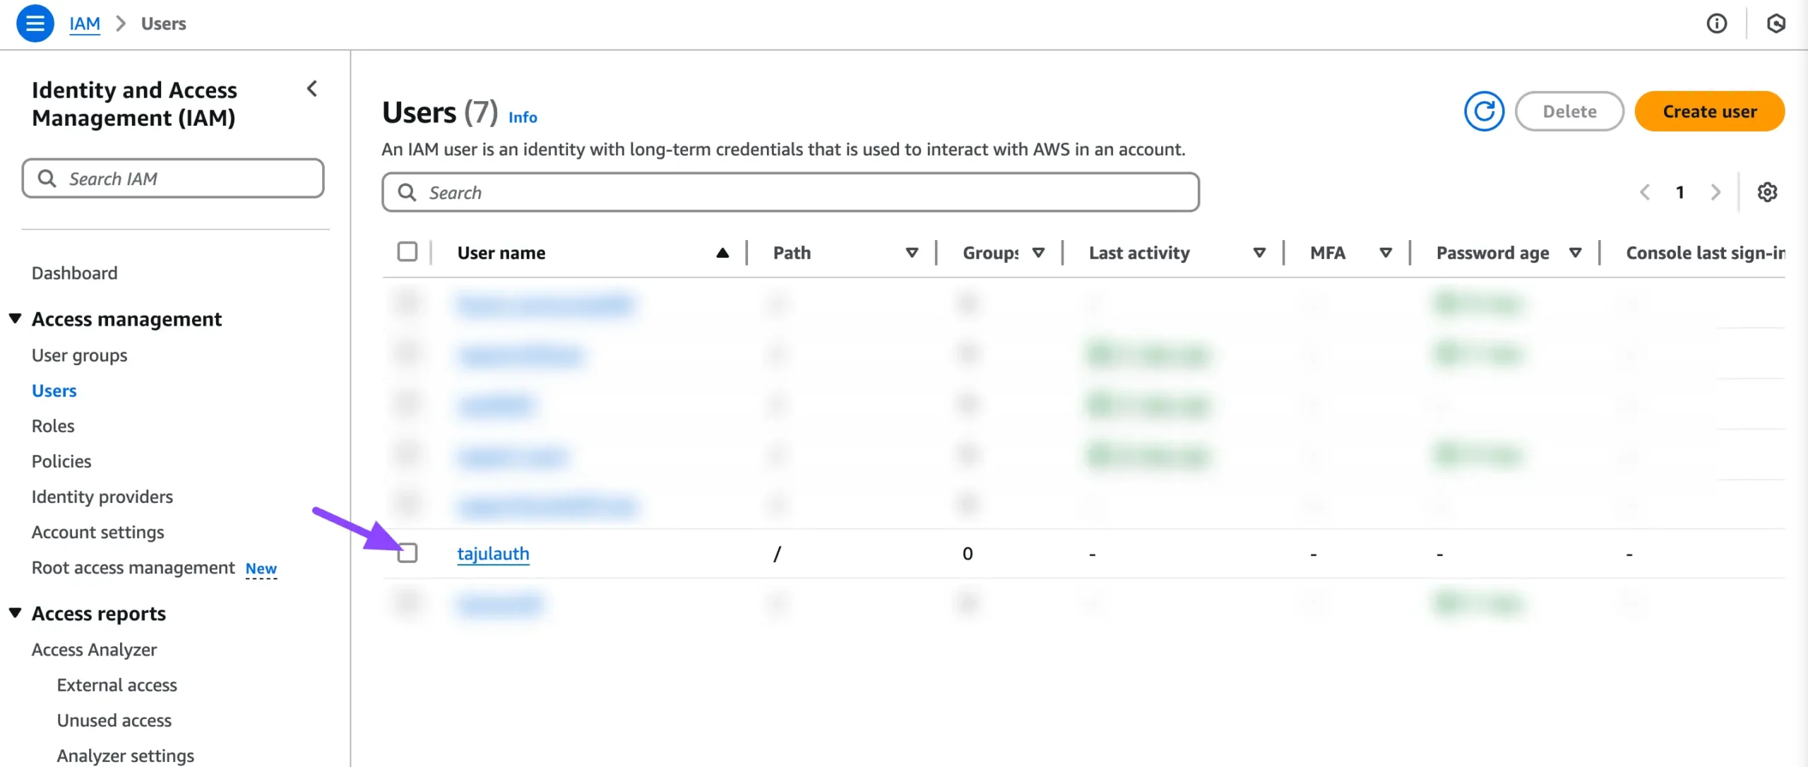Open table preferences gear icon
The width and height of the screenshot is (1808, 767).
(1767, 192)
